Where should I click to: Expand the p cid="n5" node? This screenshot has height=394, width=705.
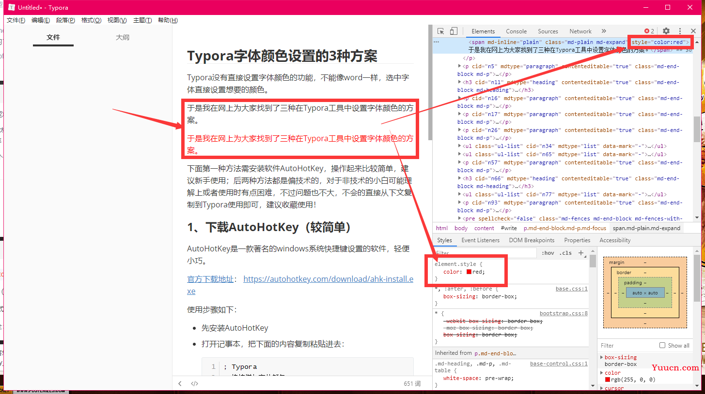point(460,66)
